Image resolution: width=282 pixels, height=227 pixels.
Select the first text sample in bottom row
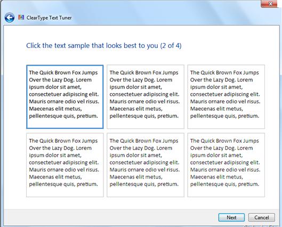coord(65,165)
